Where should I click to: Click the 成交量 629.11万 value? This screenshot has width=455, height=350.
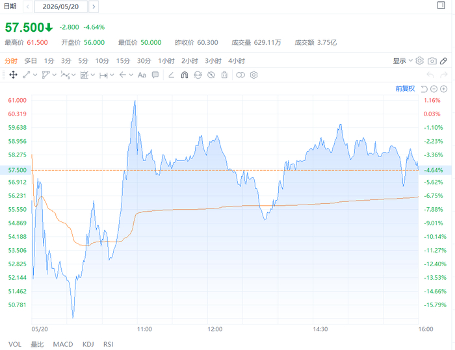point(267,43)
